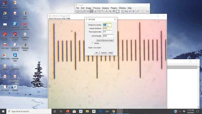
Task: Open Dropbox from taskbar
Action: coord(81,111)
